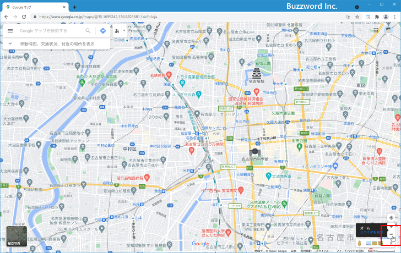Click the 中村区 district label

tap(129, 149)
